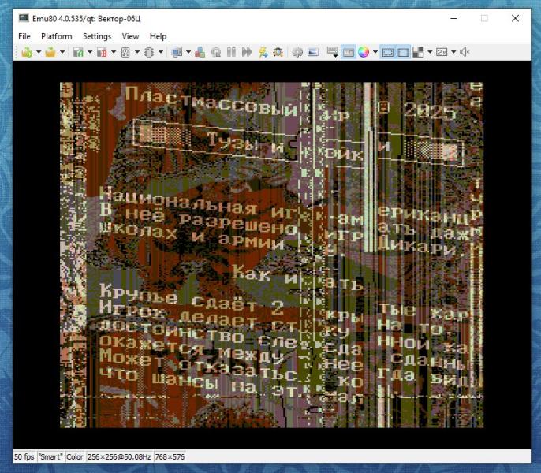Click the color wheel palette icon

364,52
